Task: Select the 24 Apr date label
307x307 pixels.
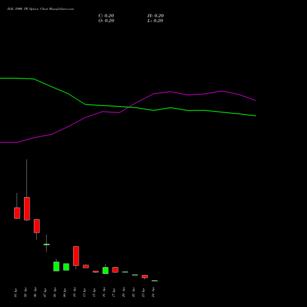Action: [x=153, y=292]
